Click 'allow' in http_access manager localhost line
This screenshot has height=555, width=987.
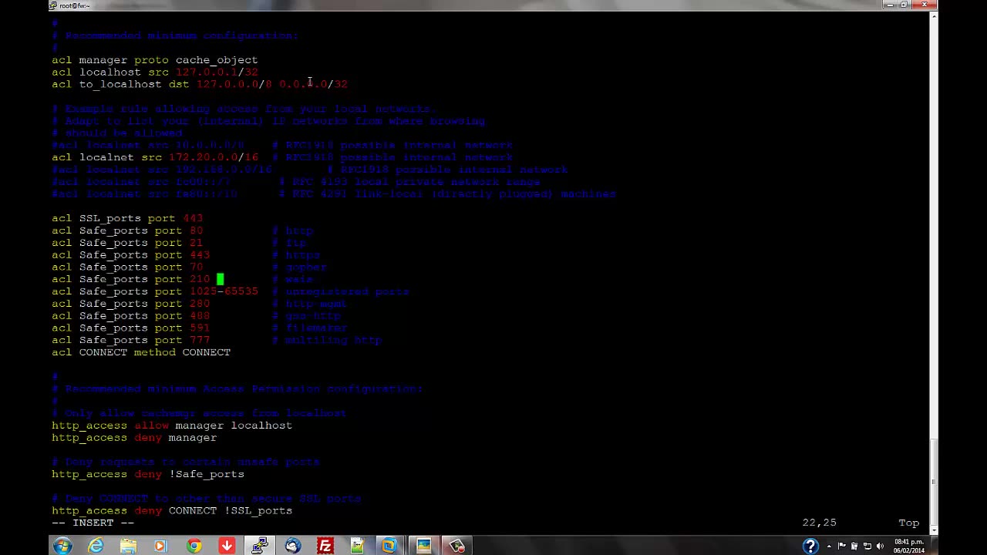point(151,425)
